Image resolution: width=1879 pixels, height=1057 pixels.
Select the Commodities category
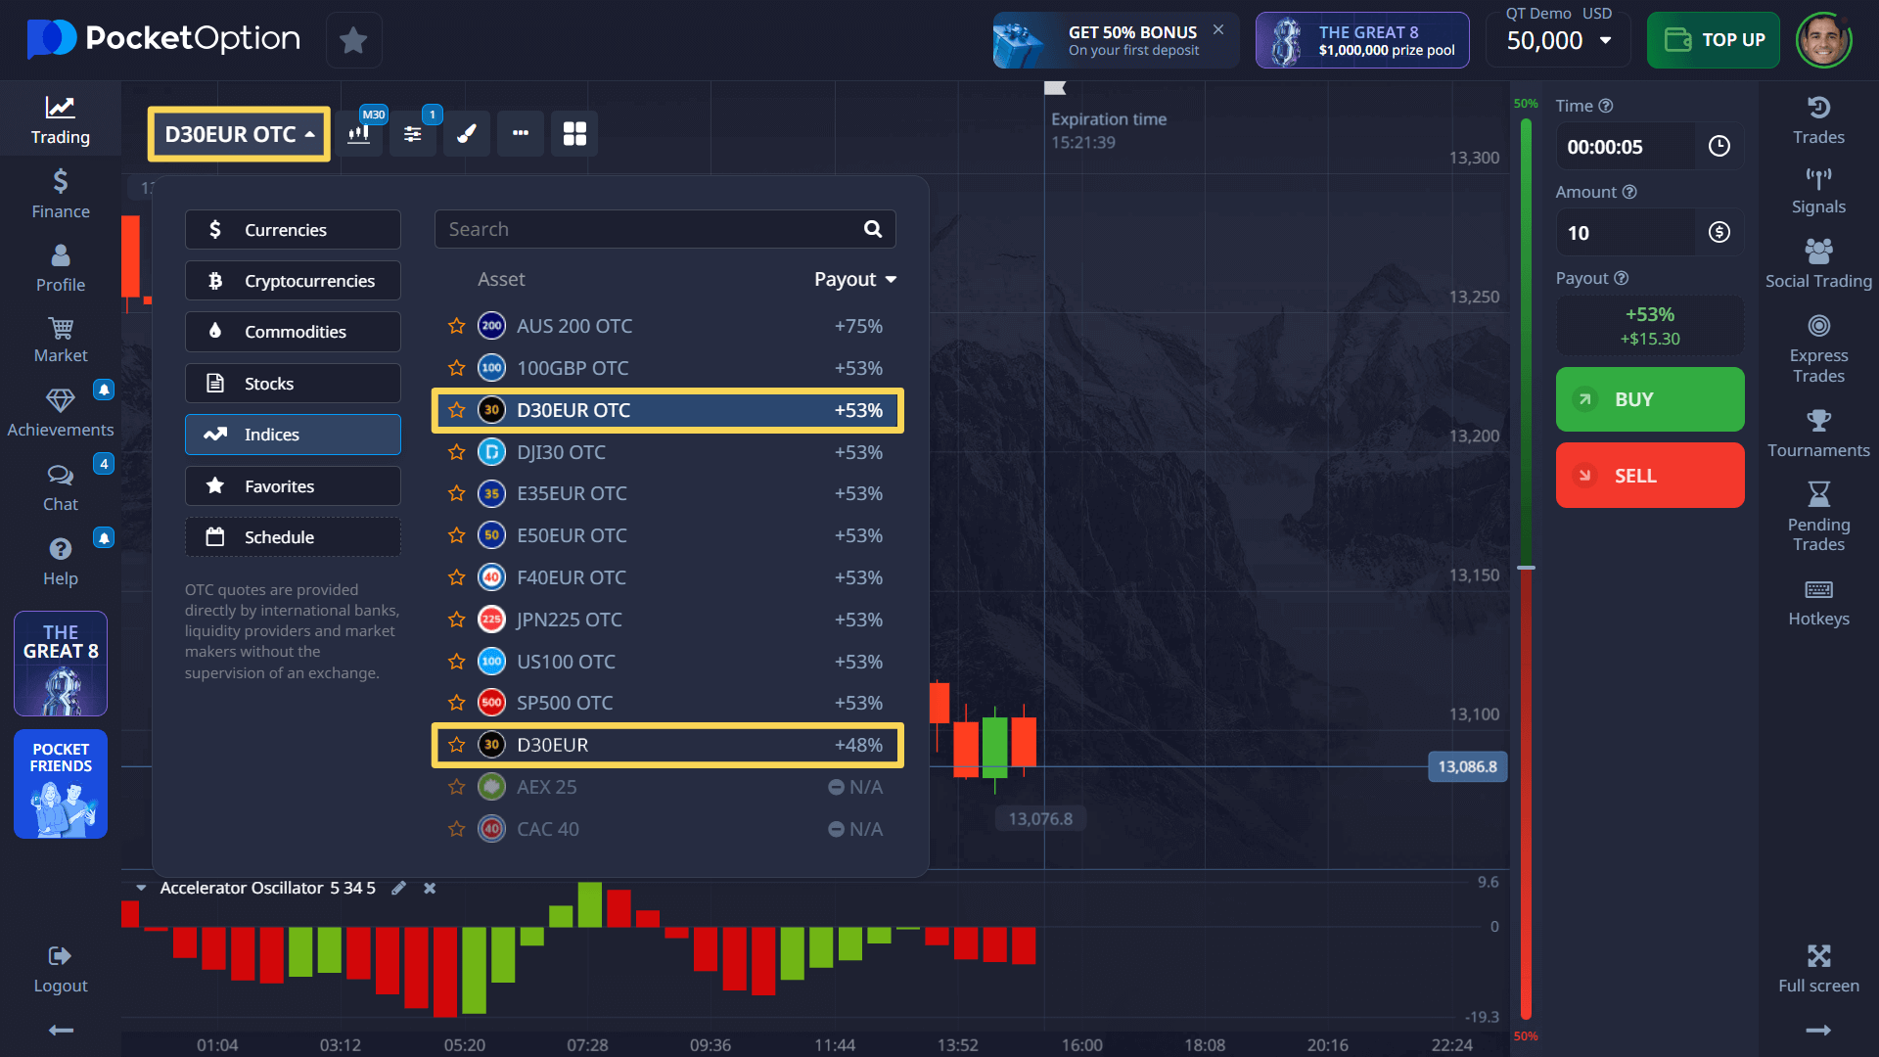[293, 332]
